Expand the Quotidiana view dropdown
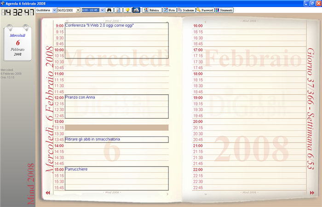This screenshot has width=322, height=207. (x=54, y=10)
